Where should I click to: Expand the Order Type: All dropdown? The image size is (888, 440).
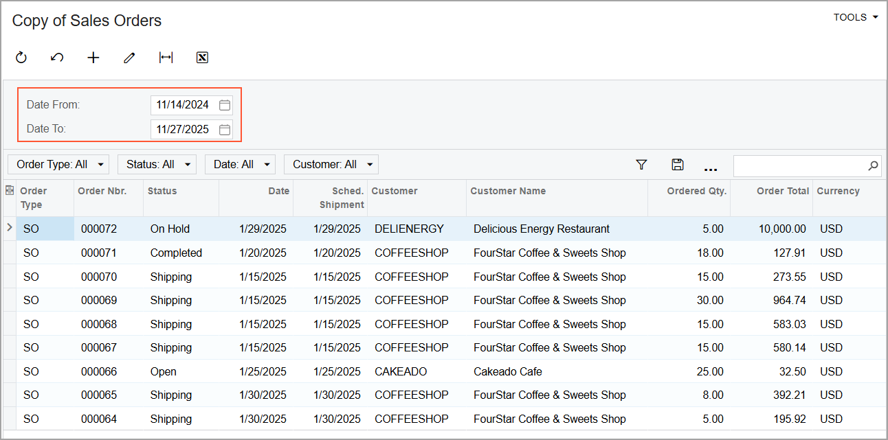coord(58,165)
